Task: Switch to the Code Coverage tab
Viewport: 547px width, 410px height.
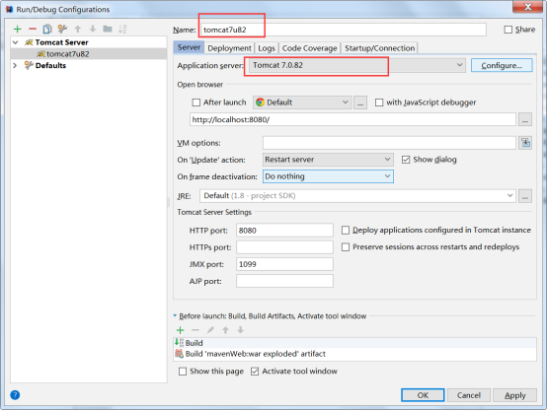Action: pyautogui.click(x=309, y=48)
